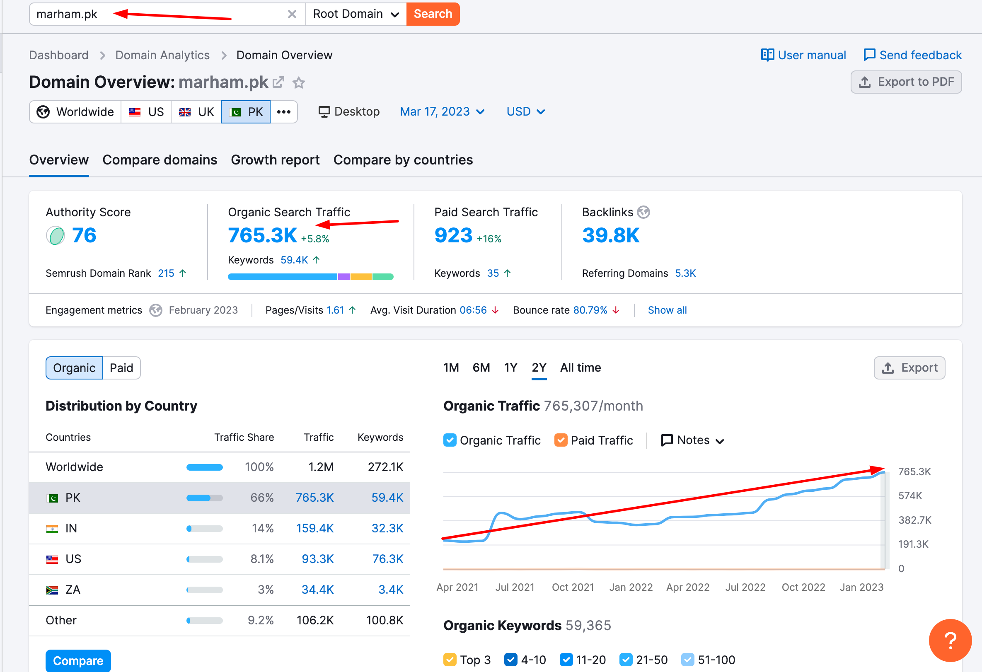The width and height of the screenshot is (982, 672).
Task: Select 1M time range
Action: click(451, 367)
